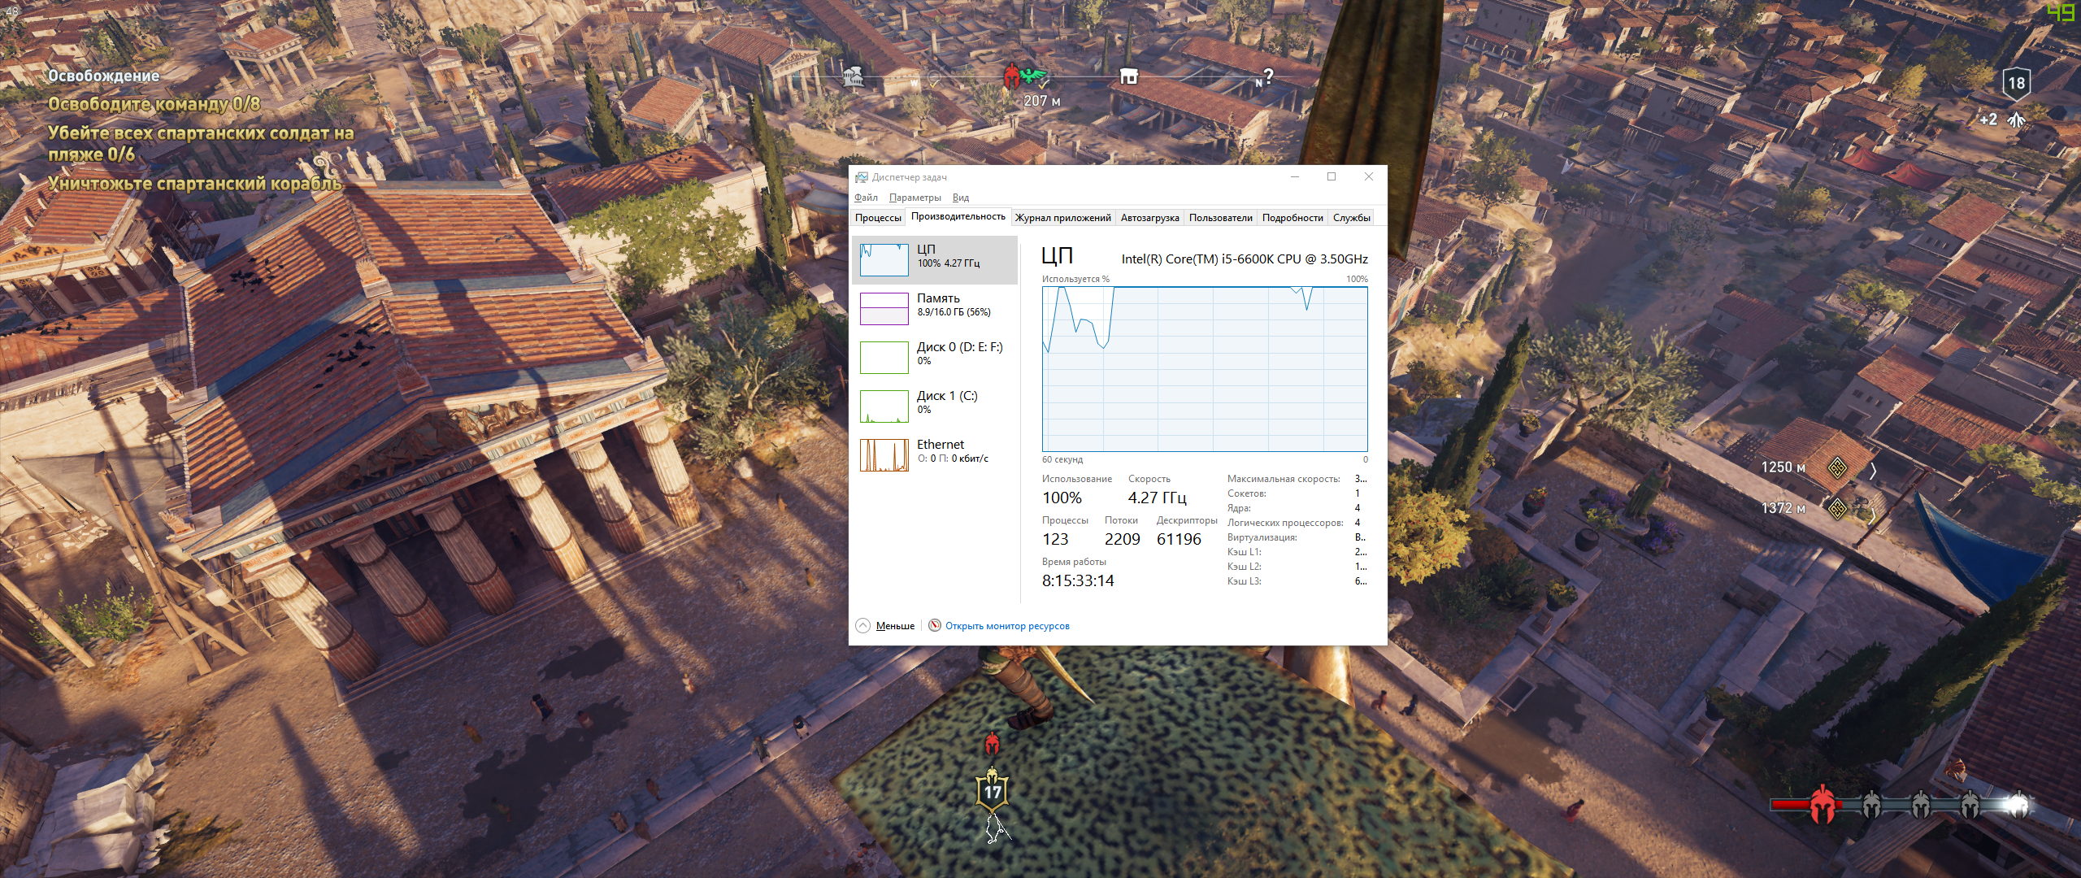The image size is (2081, 878).
Task: Switch to the Пользователи tab
Action: tap(1220, 218)
